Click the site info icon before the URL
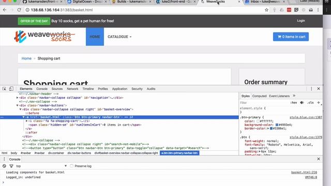The width and height of the screenshot is (331, 186). tap(27, 10)
